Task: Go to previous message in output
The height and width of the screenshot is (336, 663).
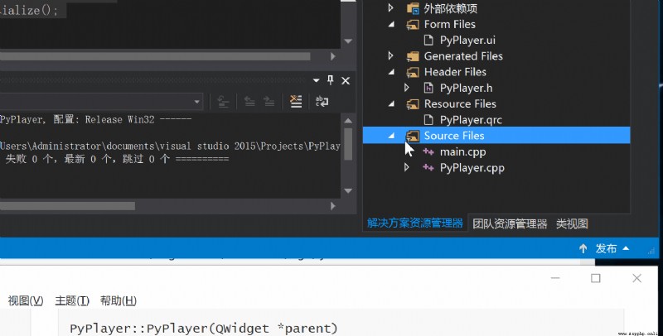Action: 249,102
